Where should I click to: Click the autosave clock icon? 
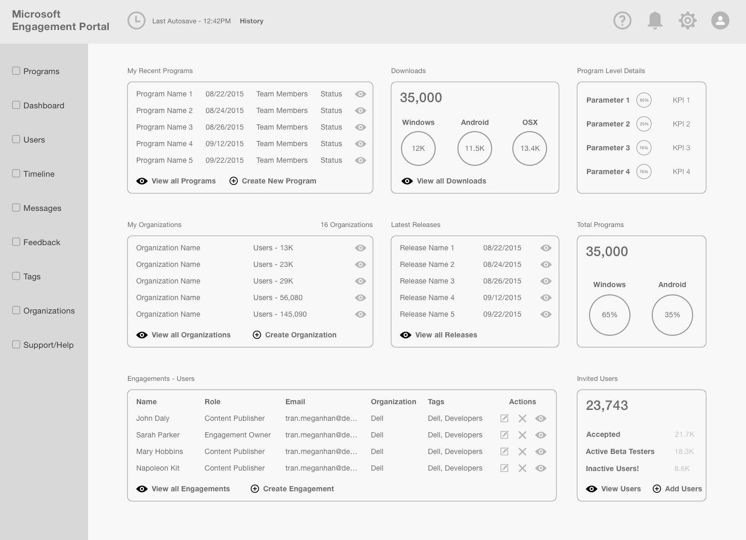pos(136,21)
